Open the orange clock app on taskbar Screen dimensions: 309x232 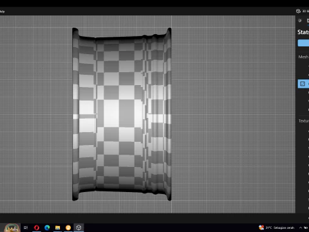pos(68,227)
